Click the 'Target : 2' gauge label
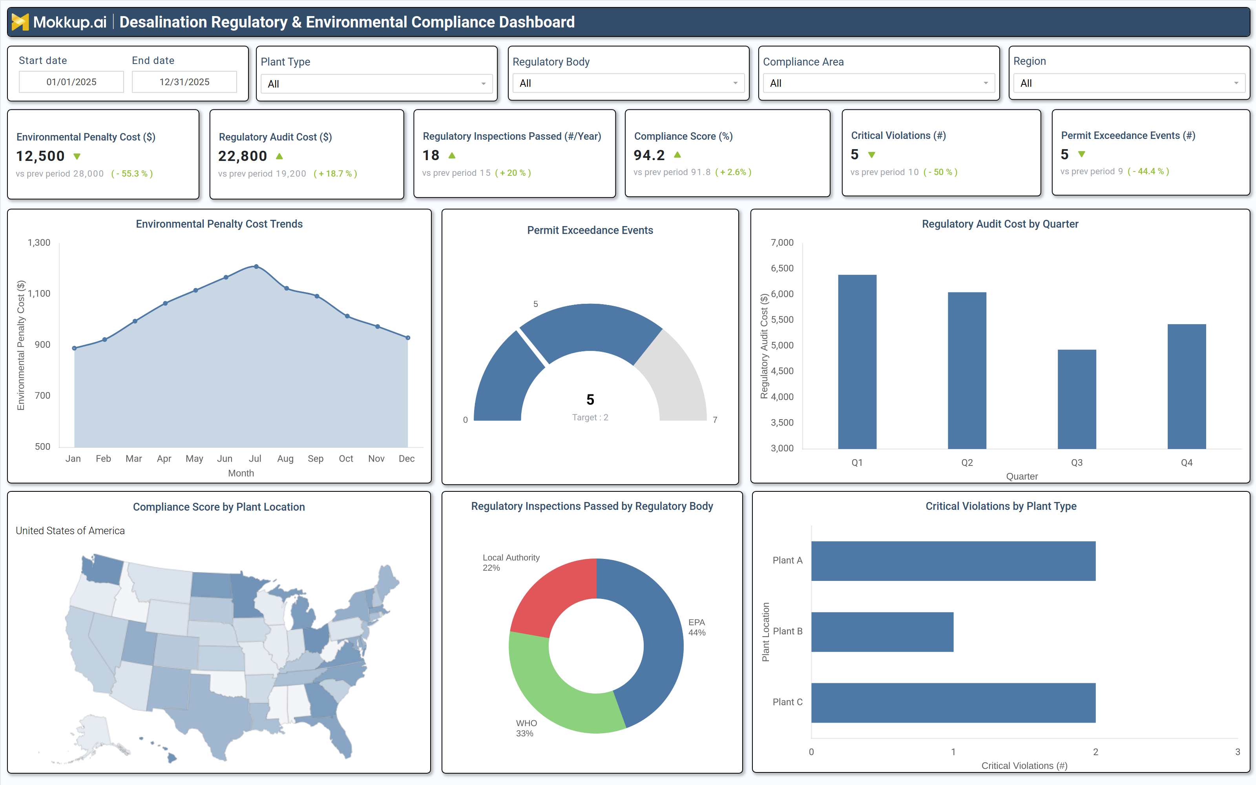 tap(590, 417)
